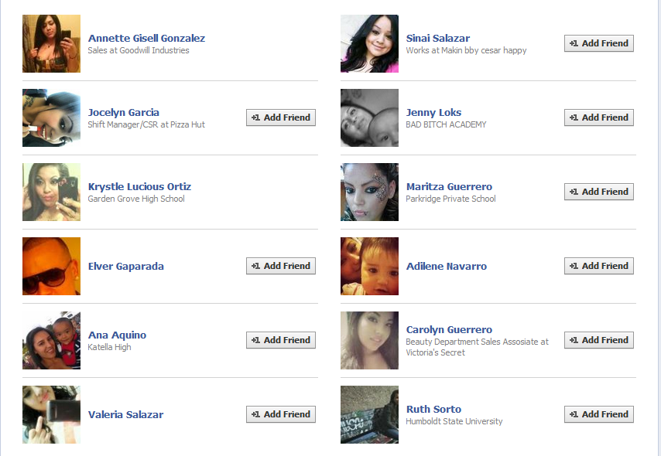Viewport: 661px width, 456px height.
Task: Add Maritza Guerrero as a friend
Action: 599,192
